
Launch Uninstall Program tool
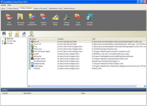(x=89, y=19)
